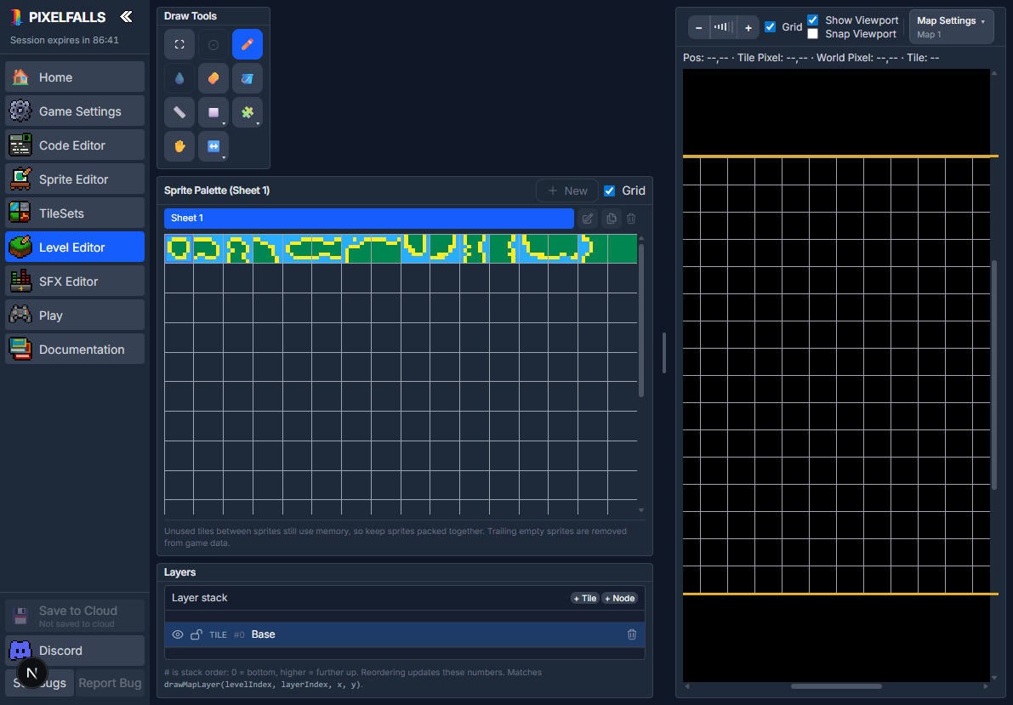
Task: Select the ruler line tool
Action: [x=179, y=112]
